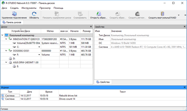Select the Локальный компьютер computer icon
This screenshot has height=111, width=187.
(x=6, y=35)
